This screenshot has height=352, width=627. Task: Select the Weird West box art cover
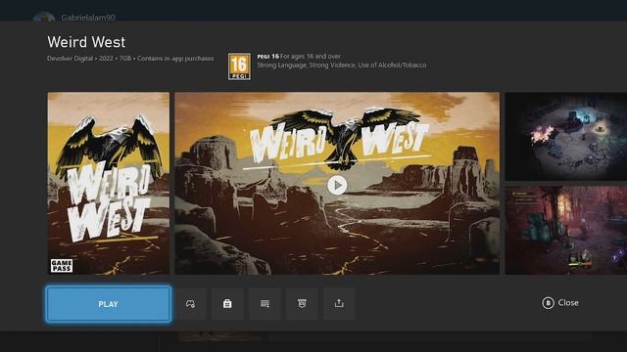[109, 183]
